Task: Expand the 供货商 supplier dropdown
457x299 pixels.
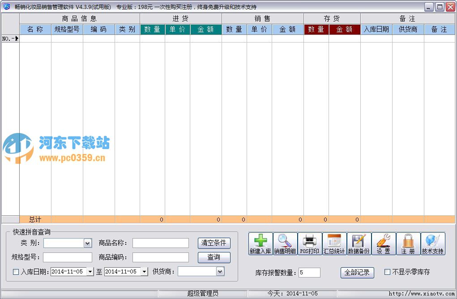Action: point(219,271)
